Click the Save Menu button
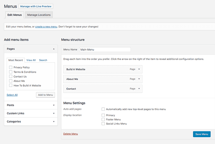This screenshot has width=215, height=144. pyautogui.click(x=202, y=134)
